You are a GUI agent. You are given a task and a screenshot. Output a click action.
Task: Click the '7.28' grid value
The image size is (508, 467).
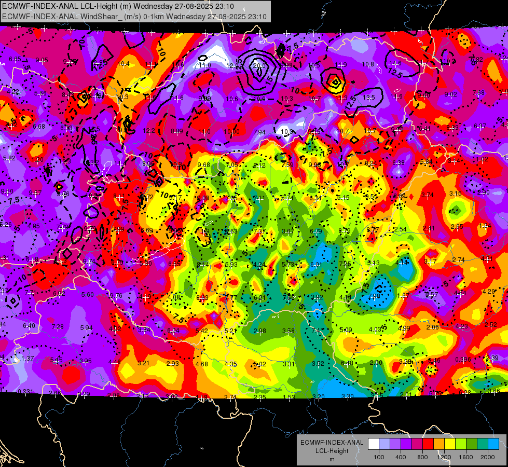pos(58,326)
